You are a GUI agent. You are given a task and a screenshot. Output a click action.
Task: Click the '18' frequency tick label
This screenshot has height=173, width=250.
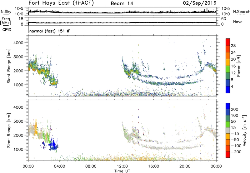pos(21,19)
